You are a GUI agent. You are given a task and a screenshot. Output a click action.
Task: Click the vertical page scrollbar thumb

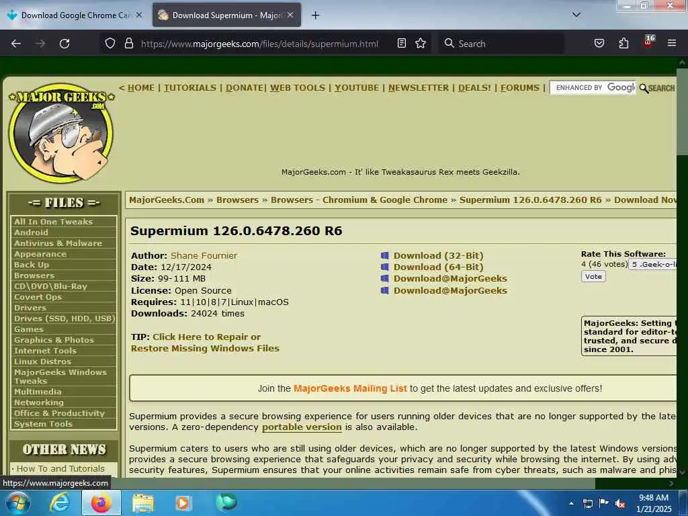pyautogui.click(x=682, y=112)
